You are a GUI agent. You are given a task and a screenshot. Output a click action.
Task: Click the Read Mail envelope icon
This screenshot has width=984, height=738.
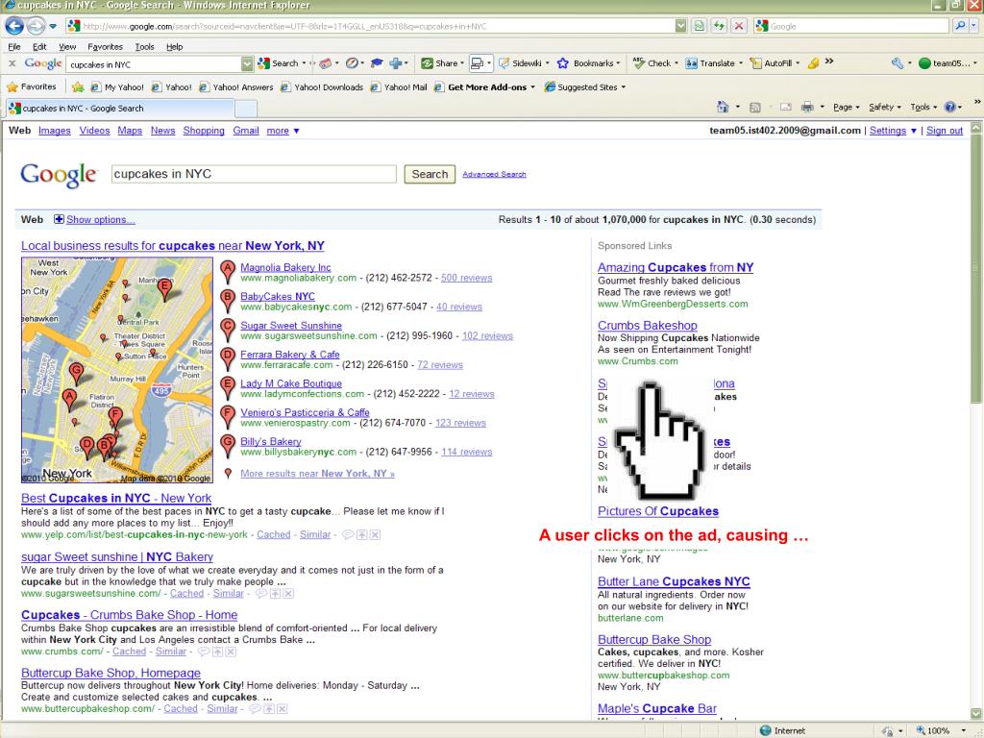(785, 108)
